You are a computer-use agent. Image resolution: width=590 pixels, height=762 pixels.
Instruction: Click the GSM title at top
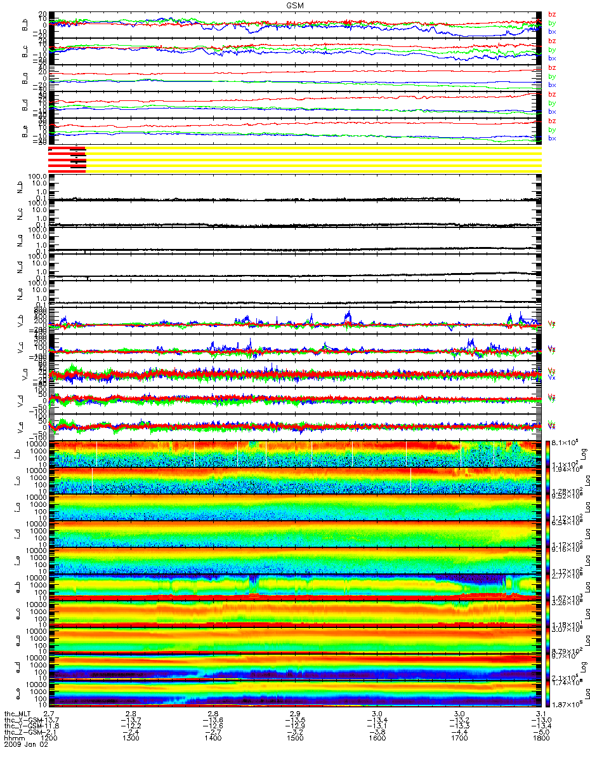click(x=296, y=4)
